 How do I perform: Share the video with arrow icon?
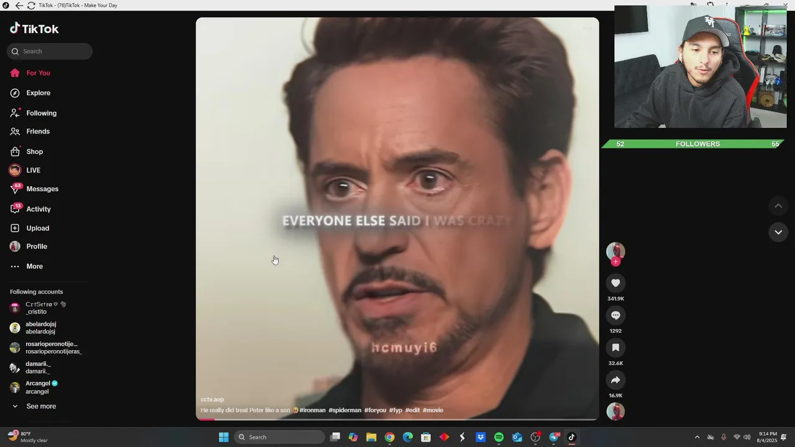616,380
